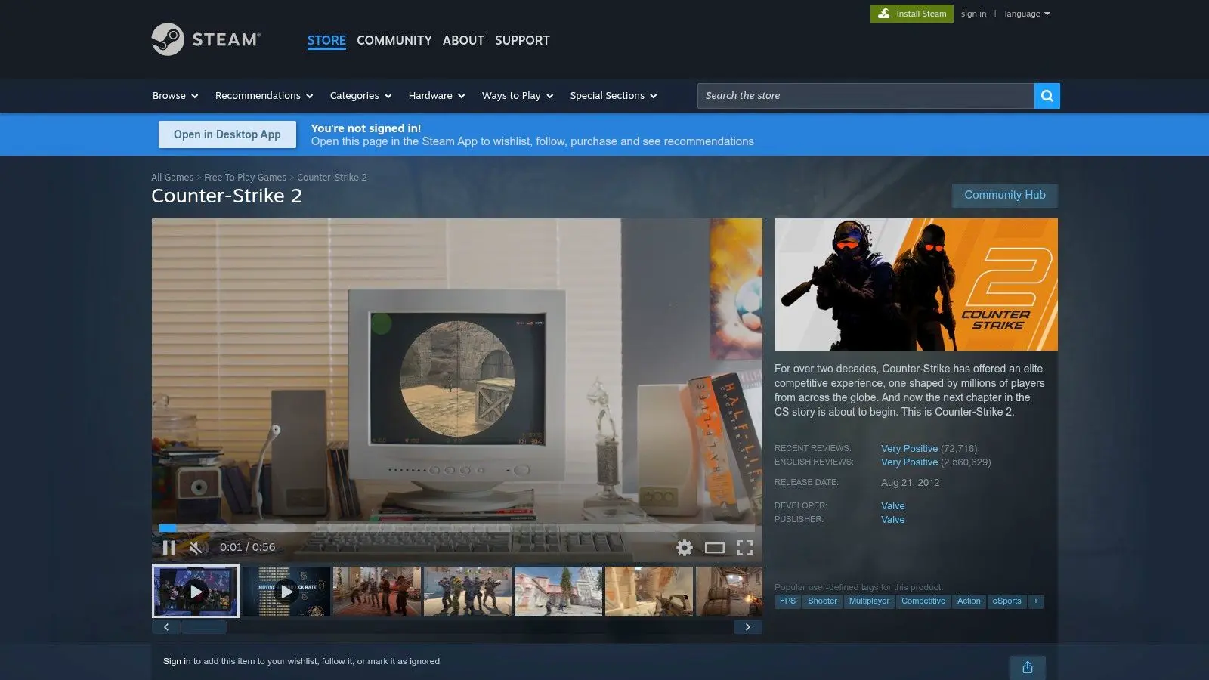Viewport: 1209px width, 680px height.
Task: Click Open in Desktop App button
Action: (x=227, y=134)
